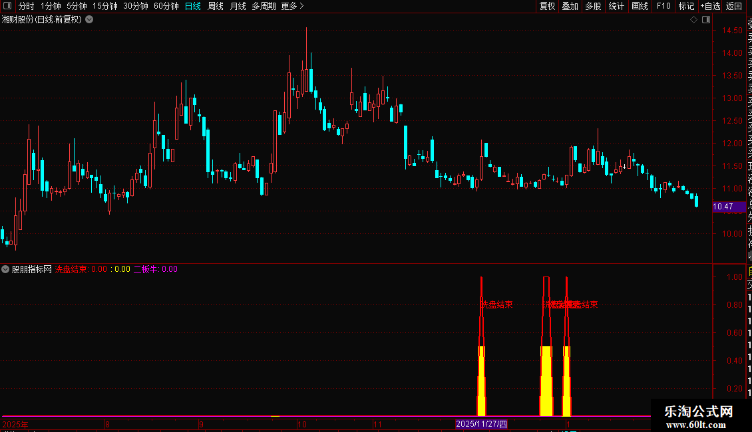Image resolution: width=752 pixels, height=432 pixels.
Task: Select the 30分钟 period
Action: click(x=136, y=6)
